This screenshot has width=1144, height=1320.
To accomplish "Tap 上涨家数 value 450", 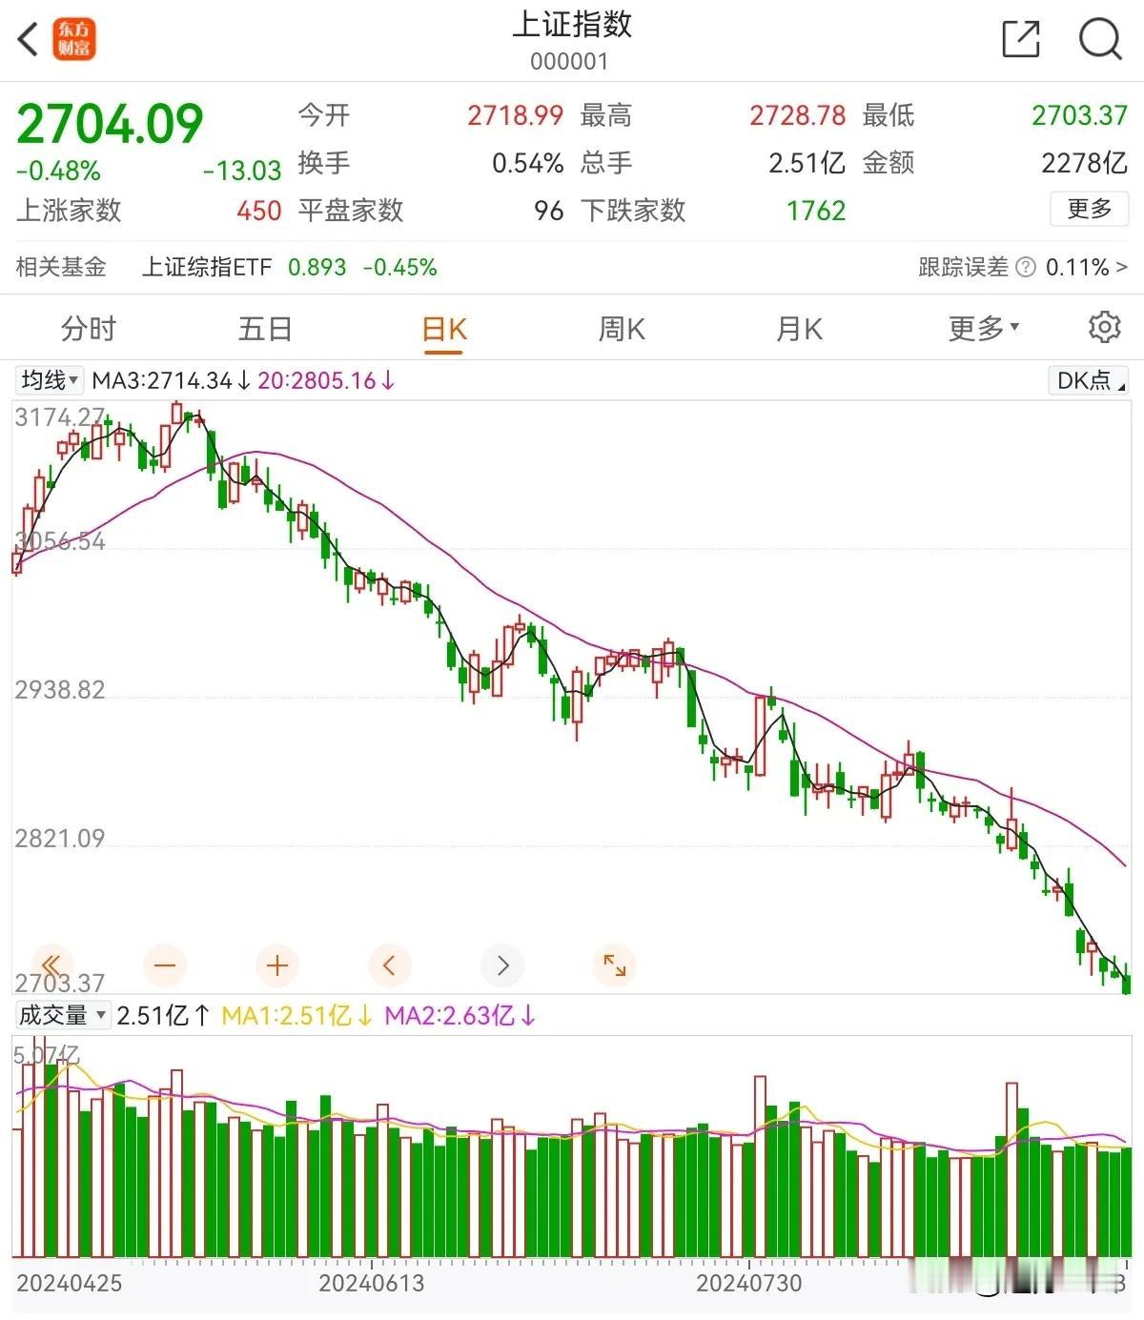I will click(x=259, y=211).
